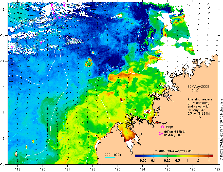
Task: Click the drifters magenta arrow legend symbol
Action: 161,134
